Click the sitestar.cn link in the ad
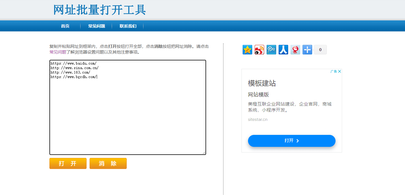The image size is (405, 195). point(257,119)
